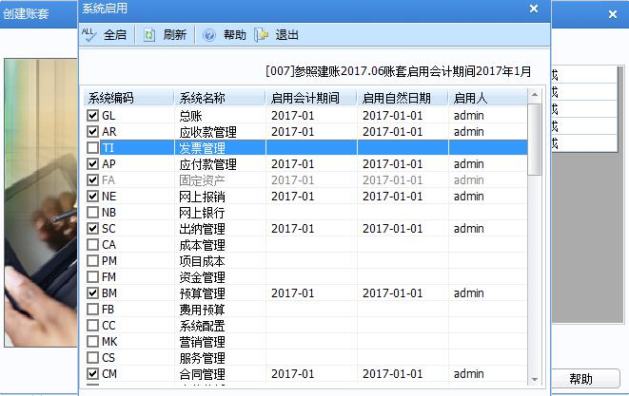This screenshot has height=396, width=629.
Task: Uncheck the SC 出纳管理 checkbox
Action: (x=92, y=229)
